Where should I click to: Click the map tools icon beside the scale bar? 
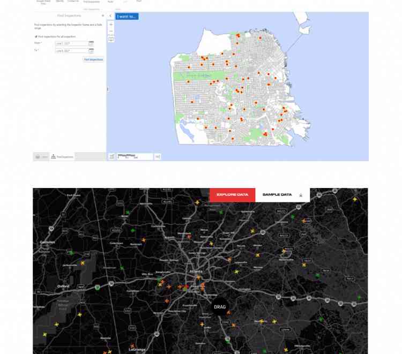[x=112, y=156]
